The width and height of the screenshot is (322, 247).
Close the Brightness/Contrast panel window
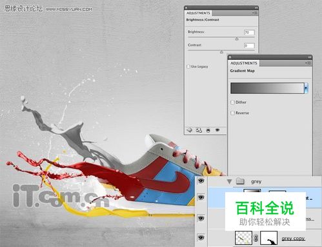point(186,8)
